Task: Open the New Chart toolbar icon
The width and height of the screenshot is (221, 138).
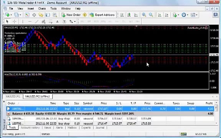Action: pyautogui.click(x=7, y=15)
